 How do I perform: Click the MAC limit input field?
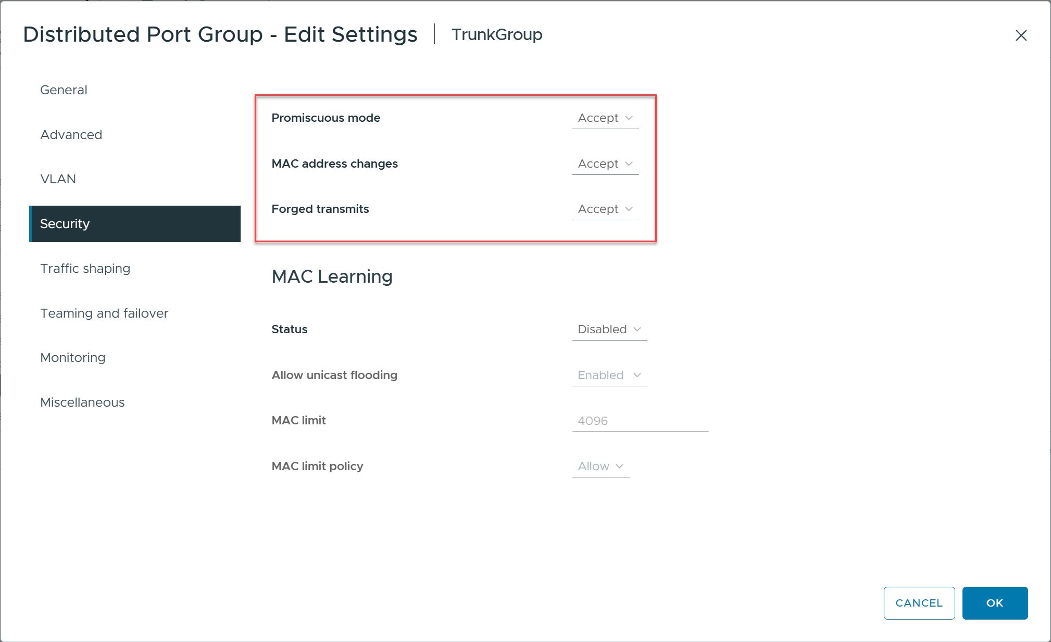[x=640, y=421]
